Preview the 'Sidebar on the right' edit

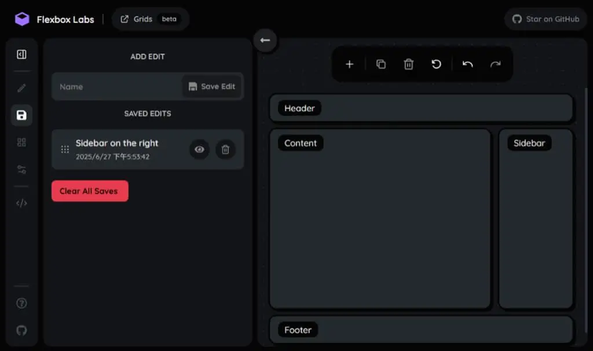click(199, 149)
